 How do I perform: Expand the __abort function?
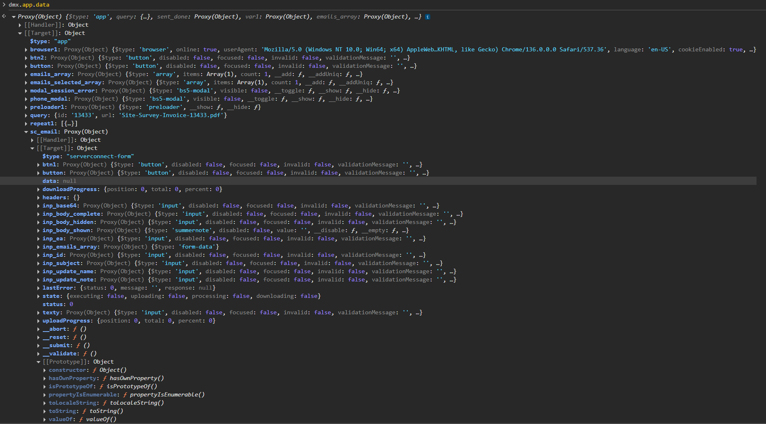(38, 329)
